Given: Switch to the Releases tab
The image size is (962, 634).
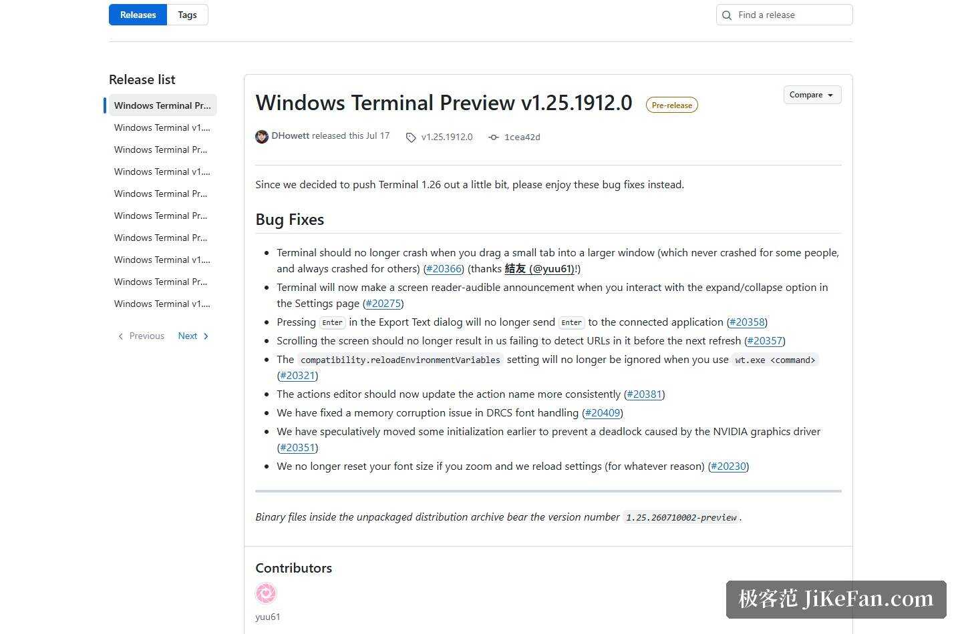Looking at the screenshot, I should tap(138, 15).
